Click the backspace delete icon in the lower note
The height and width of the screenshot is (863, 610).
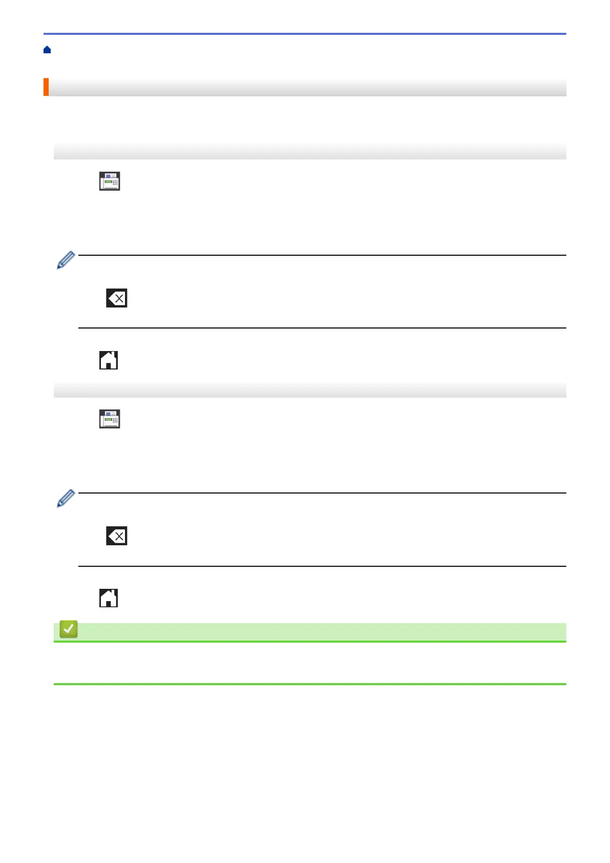[x=117, y=536]
